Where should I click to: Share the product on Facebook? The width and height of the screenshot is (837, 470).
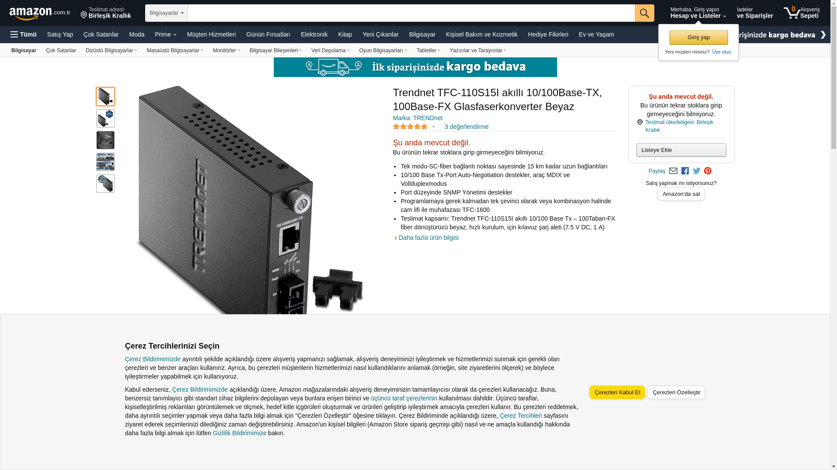point(685,171)
